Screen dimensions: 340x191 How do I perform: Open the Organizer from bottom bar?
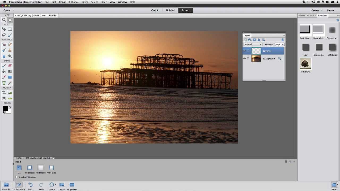pos(72,186)
